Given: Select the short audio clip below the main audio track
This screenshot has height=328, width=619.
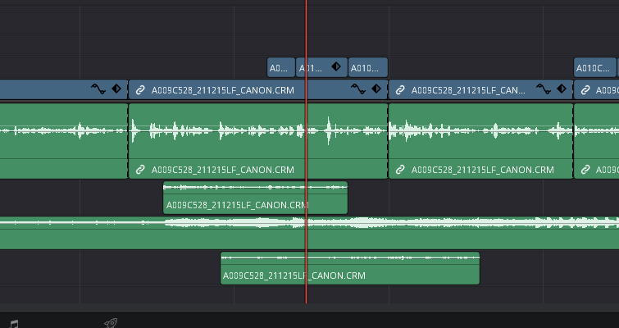Looking at the screenshot, I should coord(255,198).
